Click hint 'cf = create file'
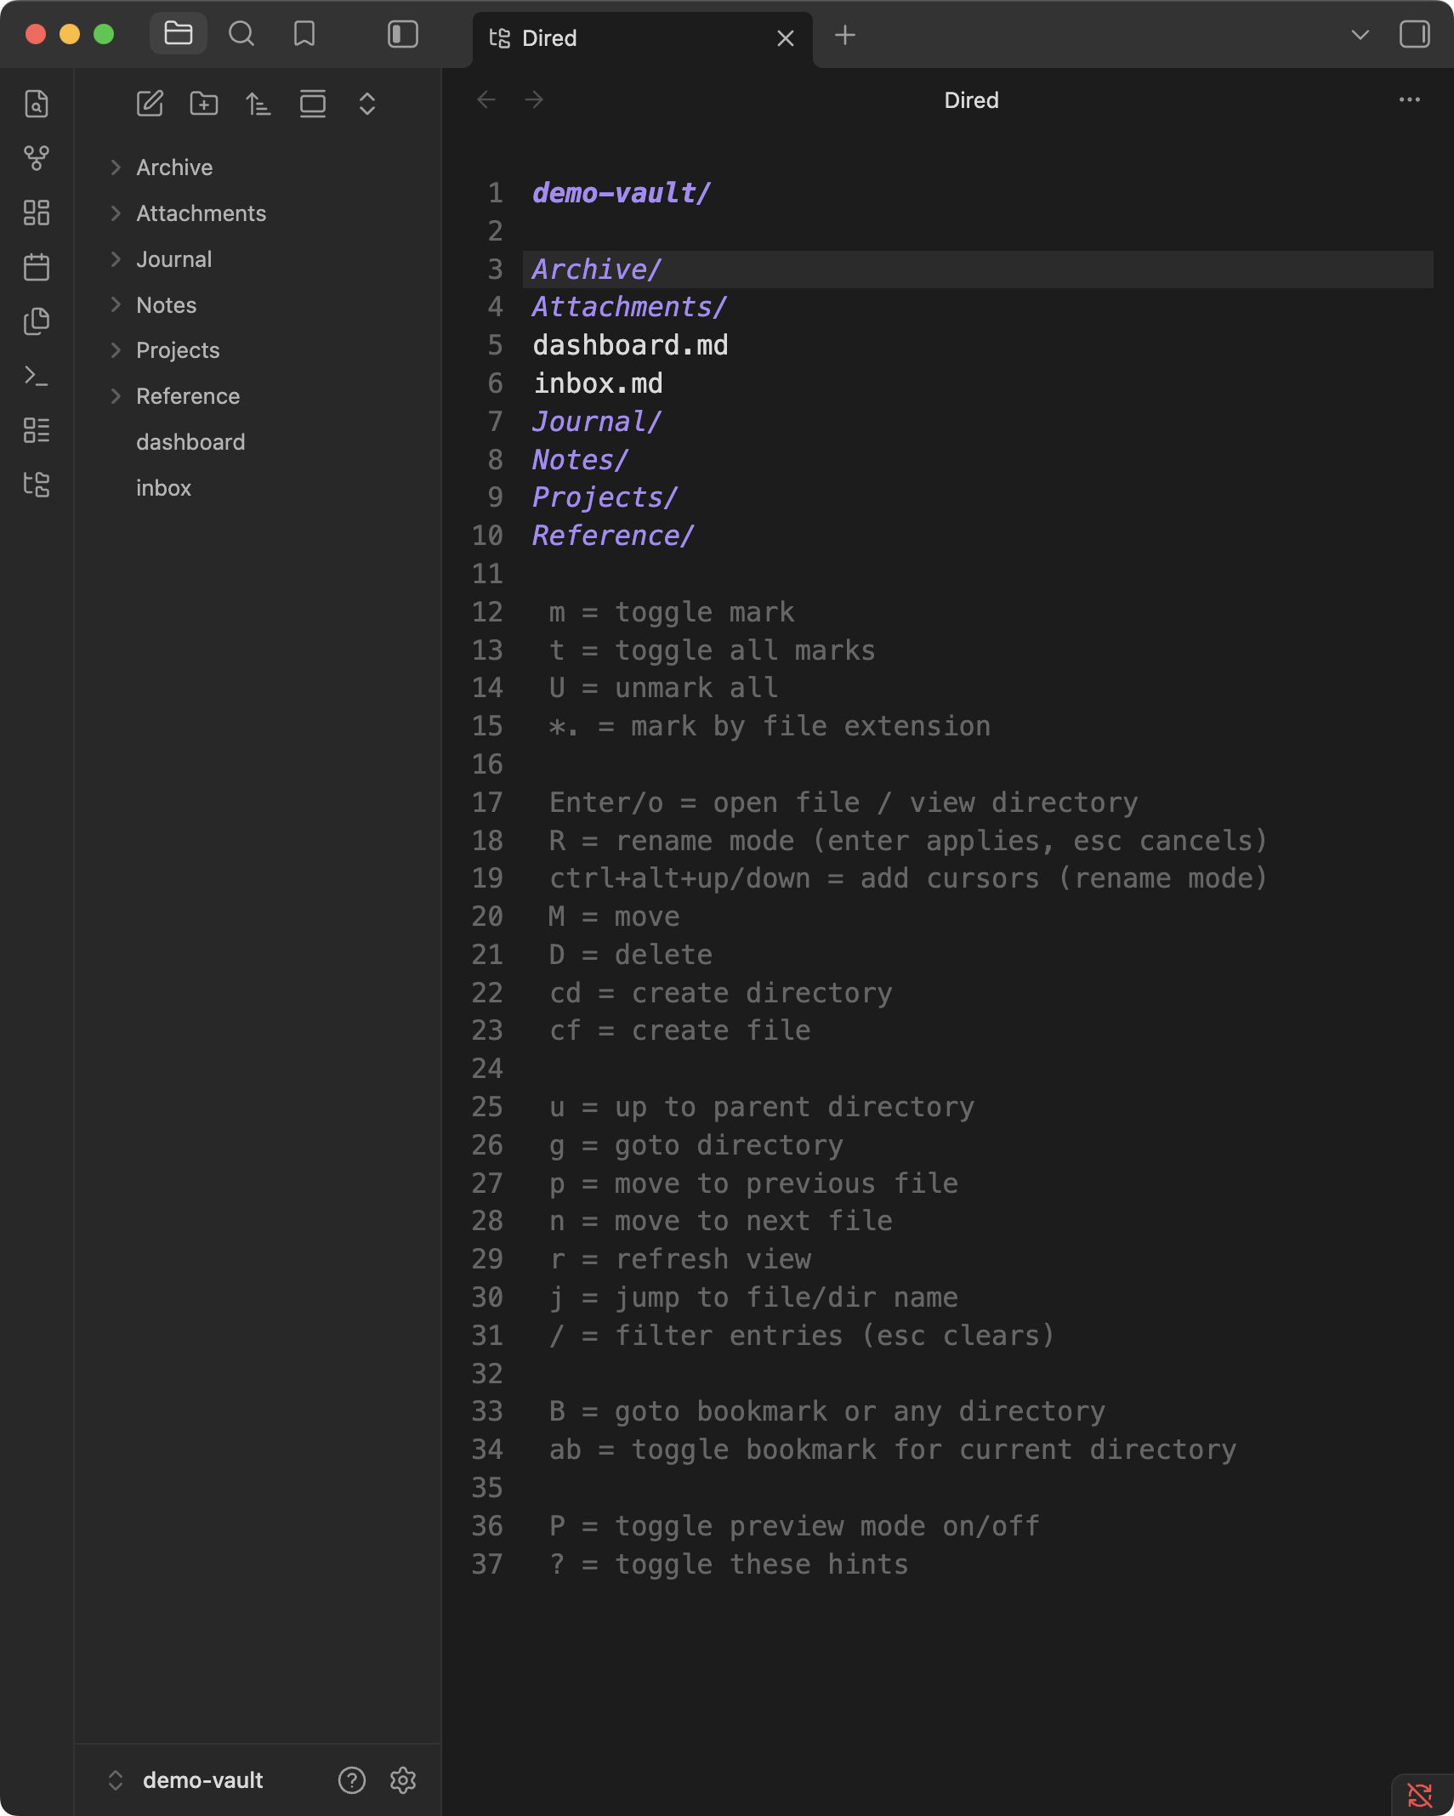 pyautogui.click(x=680, y=1030)
